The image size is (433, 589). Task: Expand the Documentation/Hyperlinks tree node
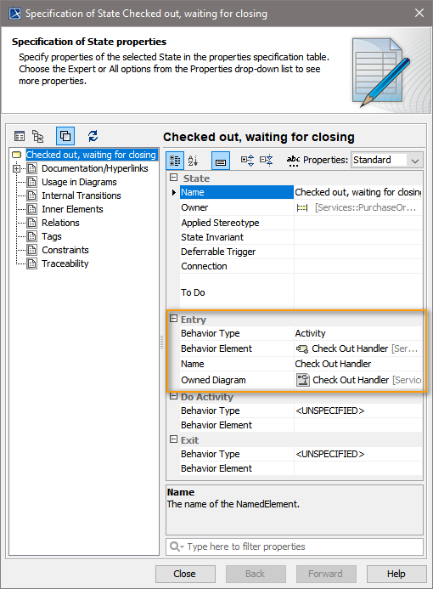16,168
